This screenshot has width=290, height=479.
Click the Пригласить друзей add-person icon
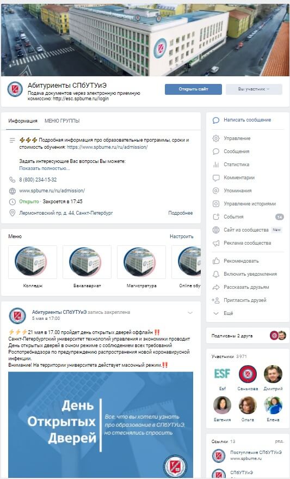(215, 300)
